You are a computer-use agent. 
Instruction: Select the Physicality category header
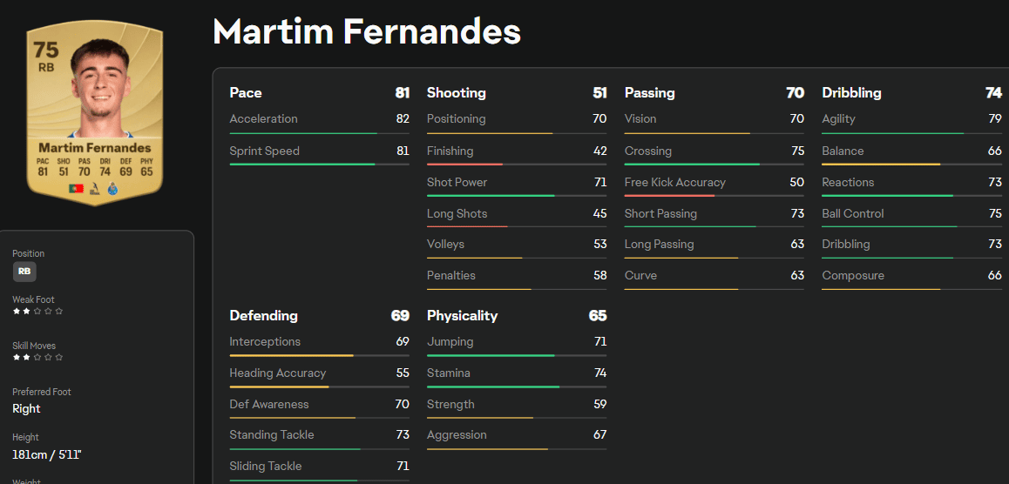point(462,315)
